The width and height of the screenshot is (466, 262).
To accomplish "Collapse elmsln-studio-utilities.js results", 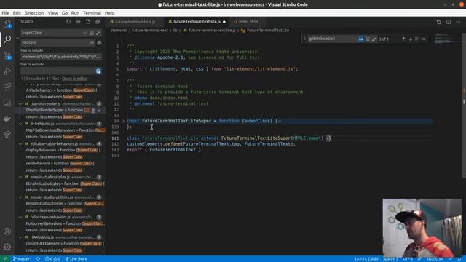I will coord(20,197).
